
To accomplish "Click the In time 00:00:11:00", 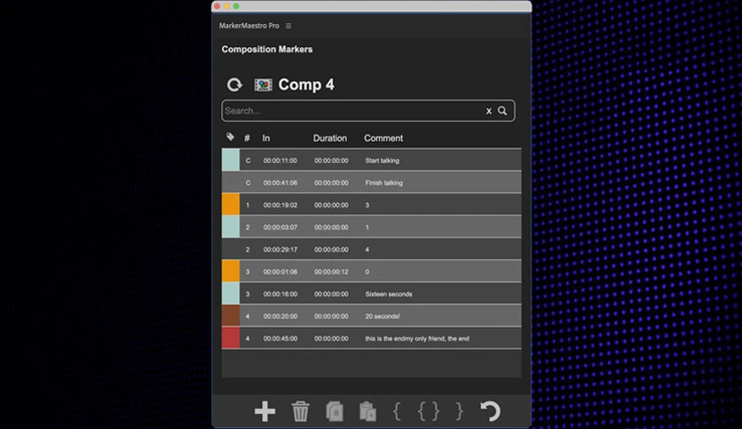I will click(x=280, y=160).
